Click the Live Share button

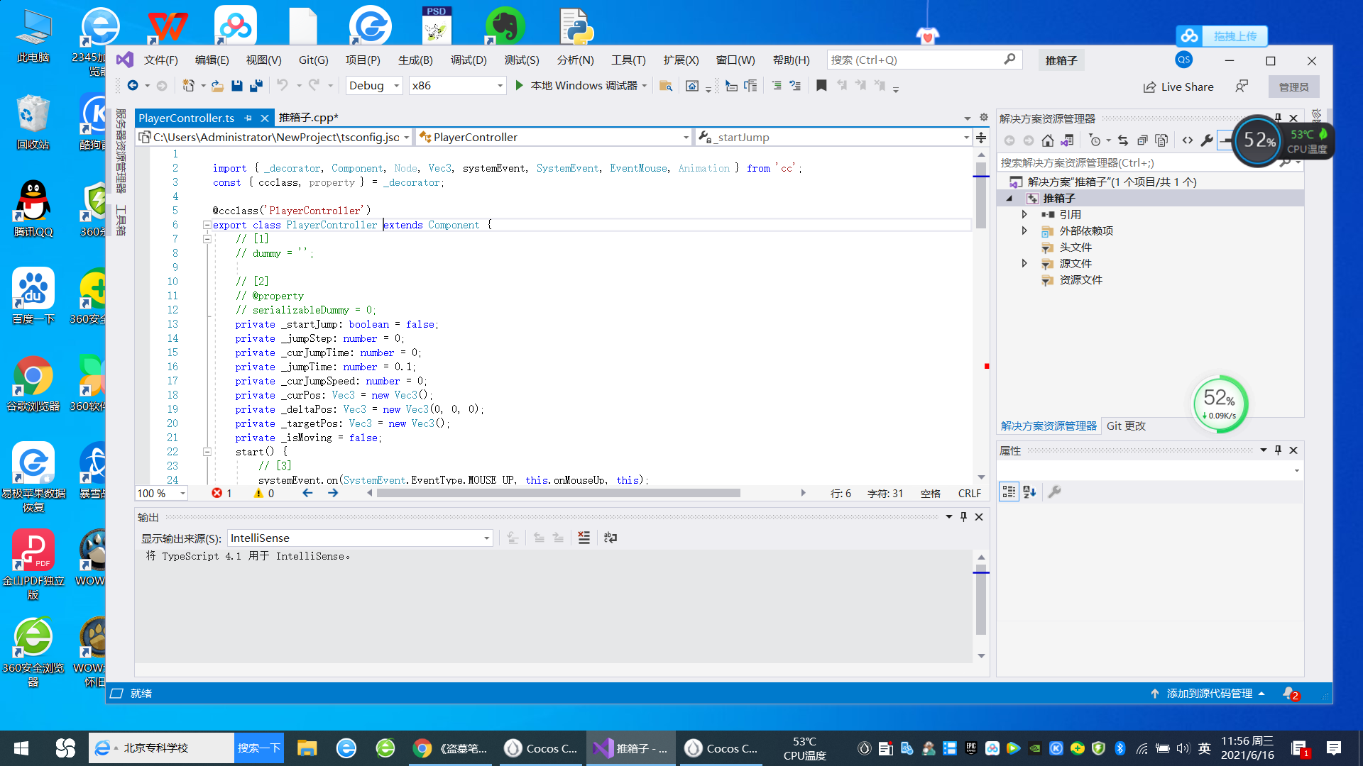(x=1178, y=87)
